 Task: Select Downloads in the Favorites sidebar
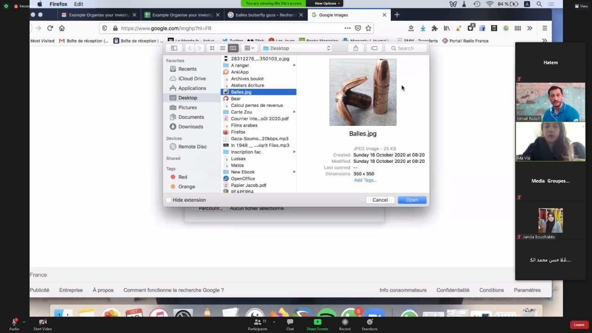(191, 127)
